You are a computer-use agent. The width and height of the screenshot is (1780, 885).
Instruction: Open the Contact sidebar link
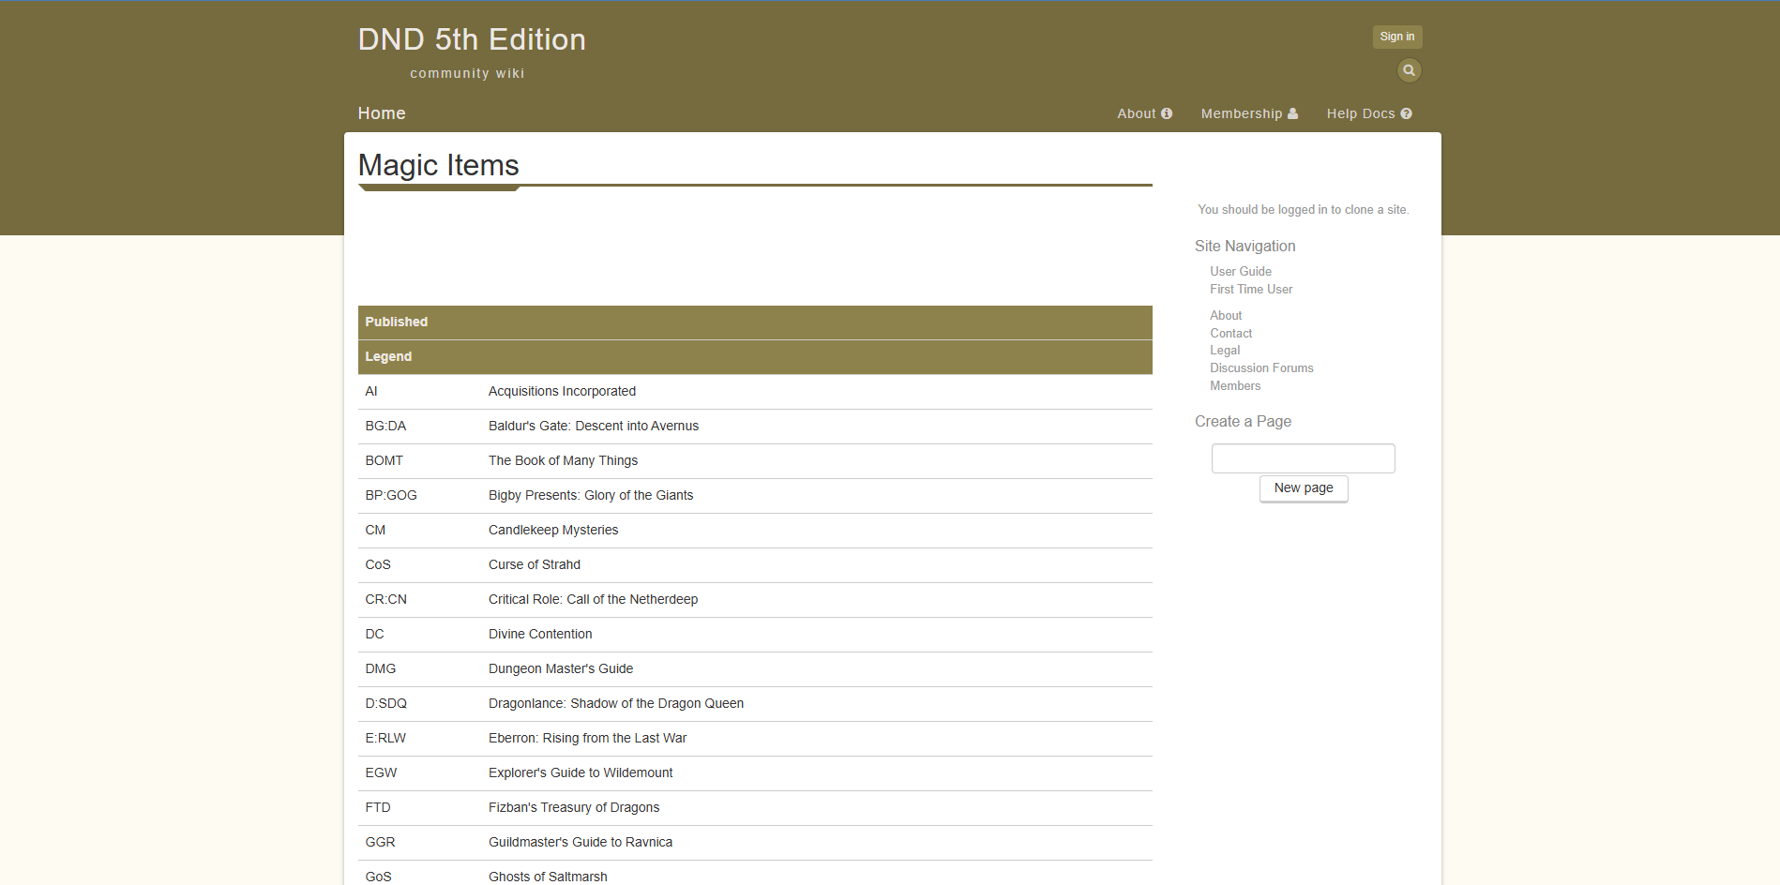[1230, 334]
